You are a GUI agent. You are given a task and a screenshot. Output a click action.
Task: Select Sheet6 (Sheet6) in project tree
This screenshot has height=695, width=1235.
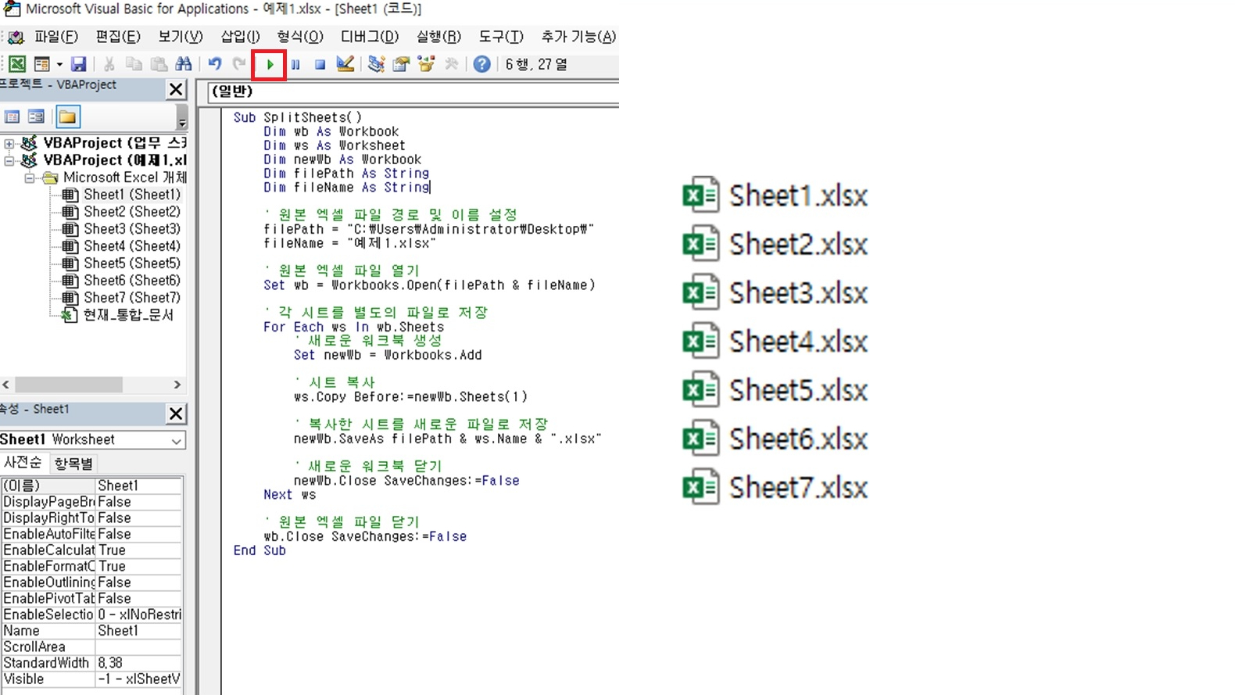(x=131, y=281)
